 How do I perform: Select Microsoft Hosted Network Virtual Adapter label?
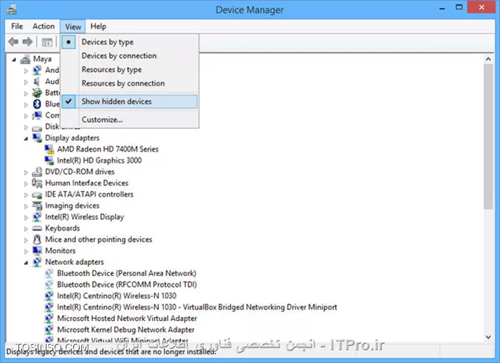pos(127,318)
